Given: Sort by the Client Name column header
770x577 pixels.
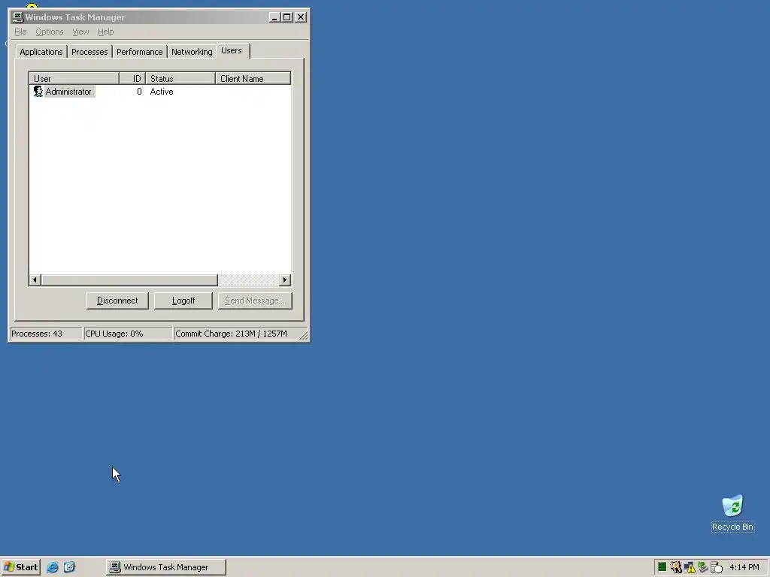Looking at the screenshot, I should 253,78.
